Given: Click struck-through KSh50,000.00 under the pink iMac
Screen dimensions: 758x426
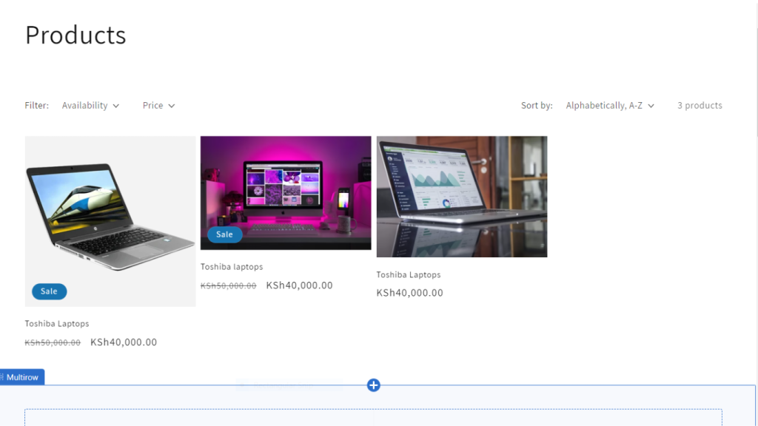Looking at the screenshot, I should 228,286.
